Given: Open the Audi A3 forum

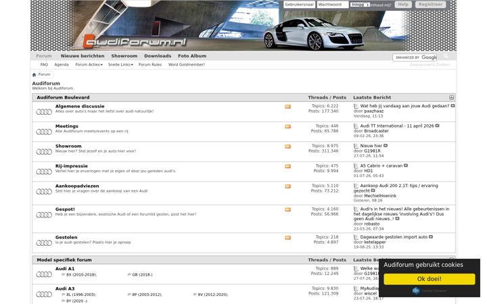Looking at the screenshot, I should point(65,288).
